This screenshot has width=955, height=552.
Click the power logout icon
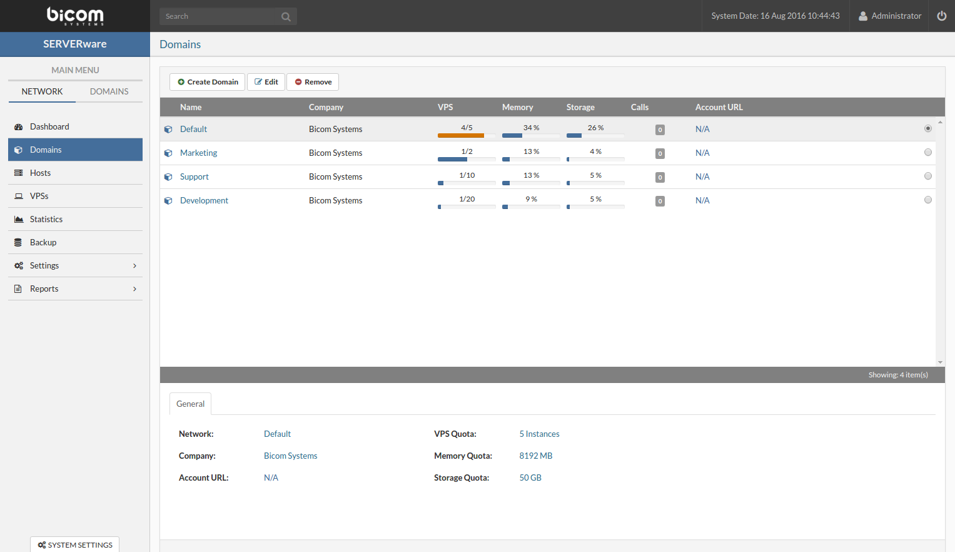pos(941,16)
